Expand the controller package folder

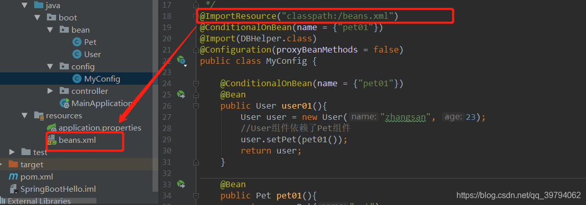coord(50,91)
